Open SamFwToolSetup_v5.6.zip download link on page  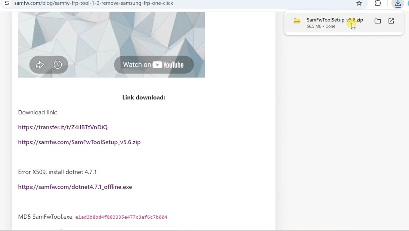point(79,142)
